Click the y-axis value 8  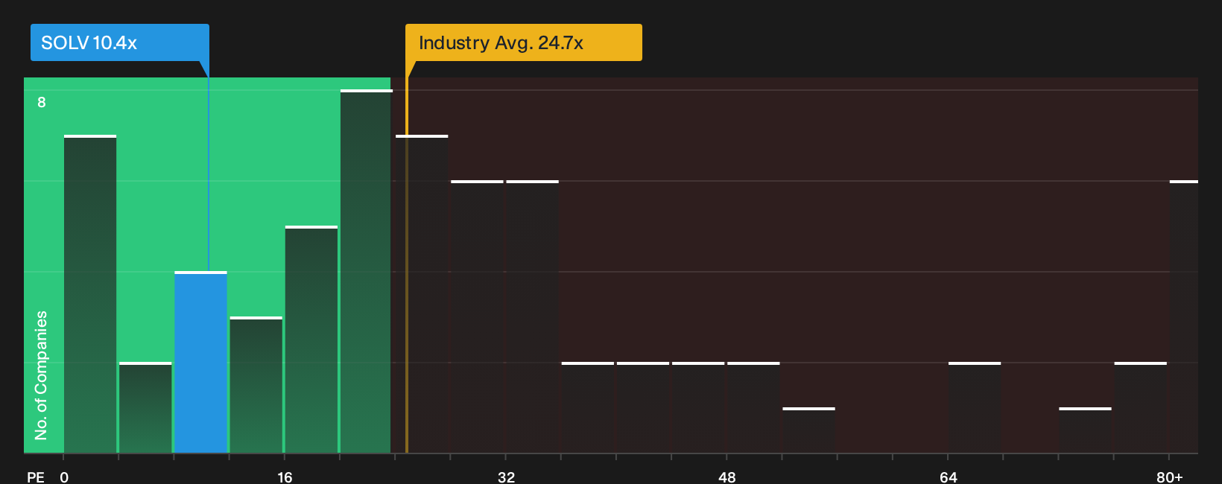tap(42, 102)
